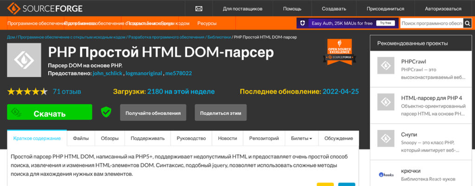Screen dimensions: 475x186
Task: Click the project placeholder icon beside title
Action: coord(24,60)
